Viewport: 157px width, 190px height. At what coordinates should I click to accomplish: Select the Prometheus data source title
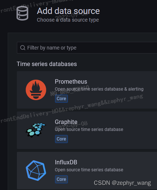tap(71, 81)
